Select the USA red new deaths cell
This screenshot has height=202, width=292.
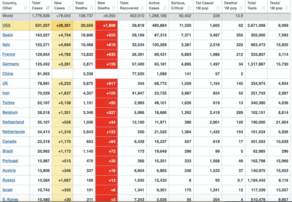point(107,25)
